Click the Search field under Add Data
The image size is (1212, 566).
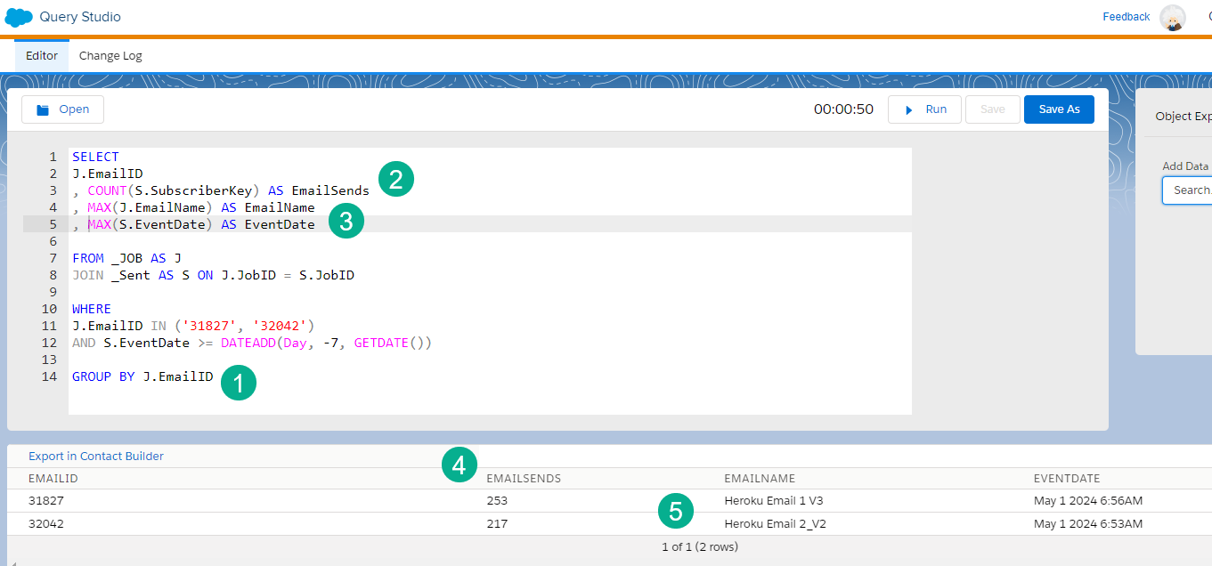[1192, 190]
